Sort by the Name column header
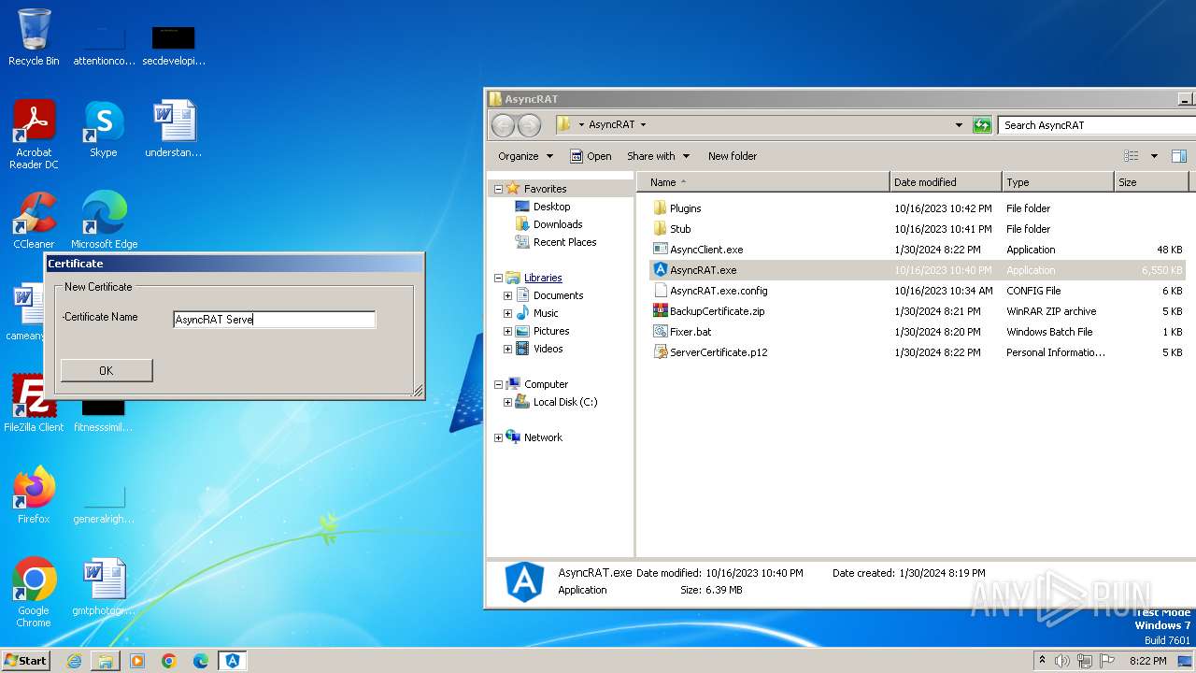 tap(763, 182)
